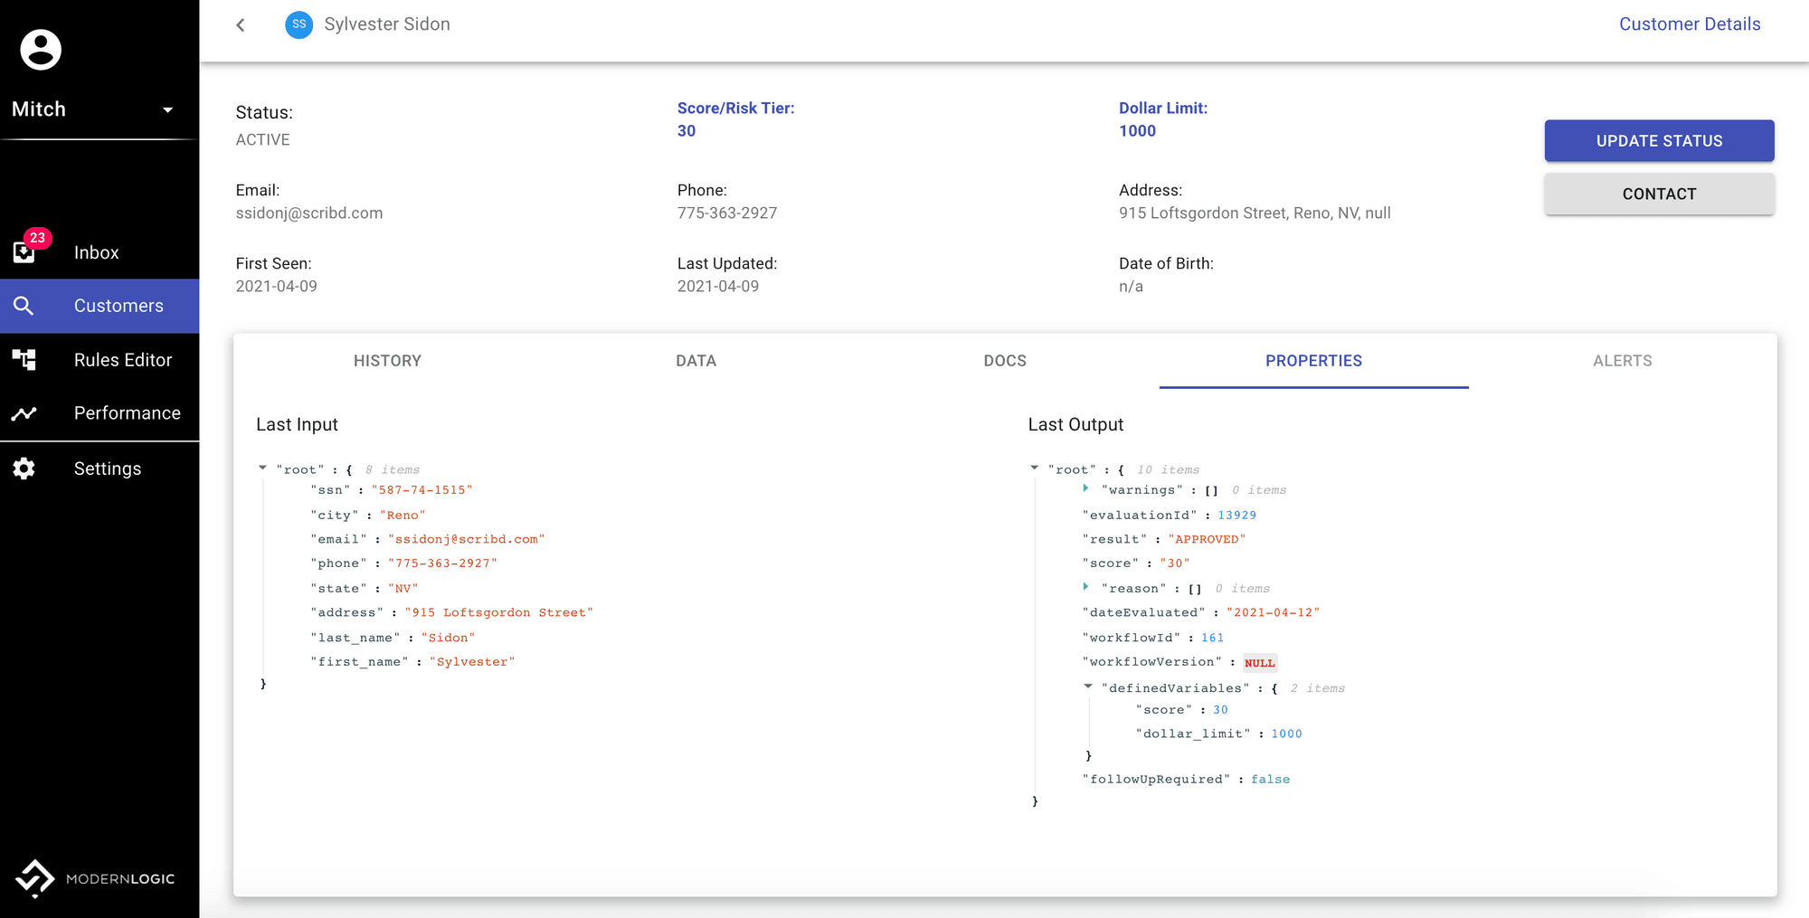Click the Customers search magnifier icon

[24, 306]
